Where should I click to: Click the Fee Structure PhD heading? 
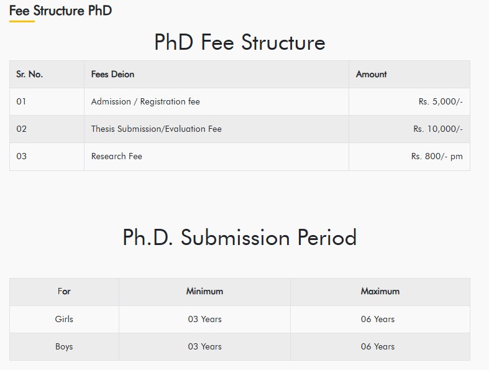click(x=60, y=11)
